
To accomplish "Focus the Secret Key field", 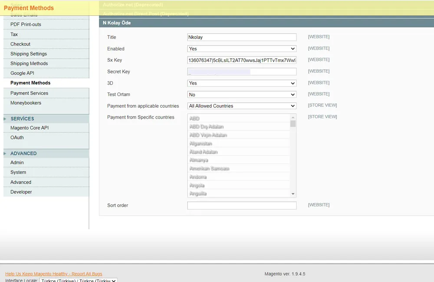I will tap(242, 72).
